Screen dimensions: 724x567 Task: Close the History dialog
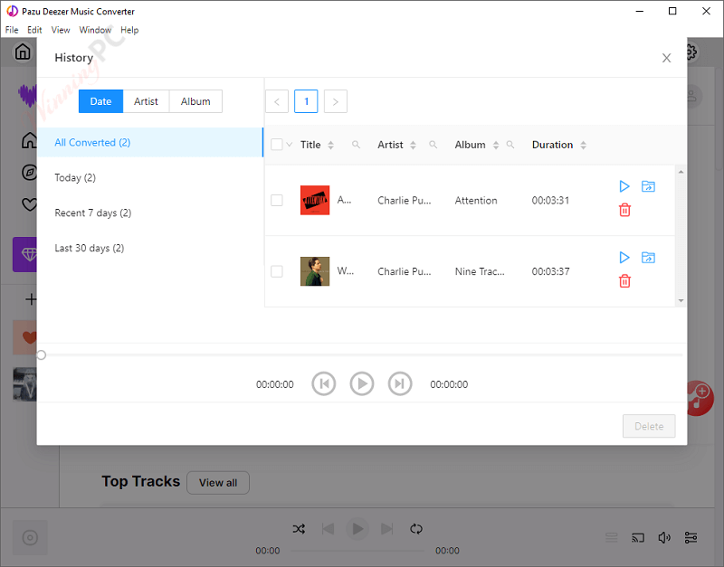click(x=666, y=58)
